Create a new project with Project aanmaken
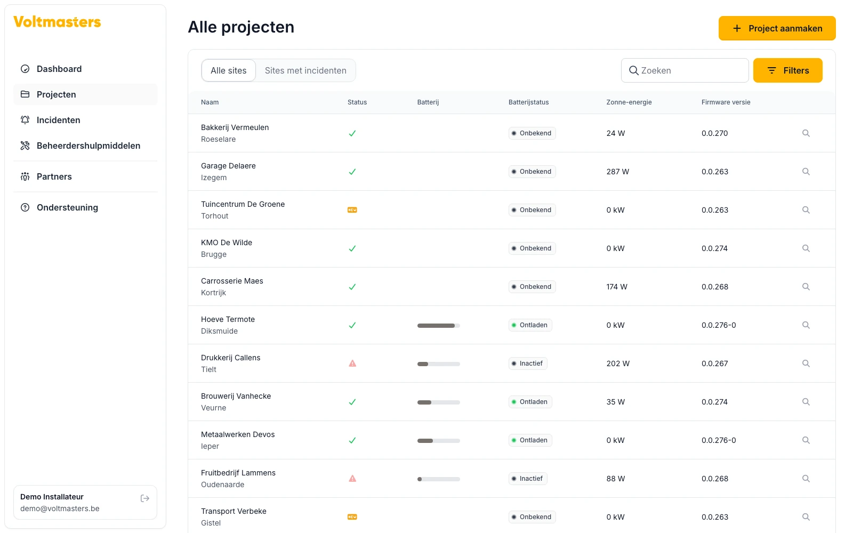The height and width of the screenshot is (533, 853). pyautogui.click(x=777, y=28)
